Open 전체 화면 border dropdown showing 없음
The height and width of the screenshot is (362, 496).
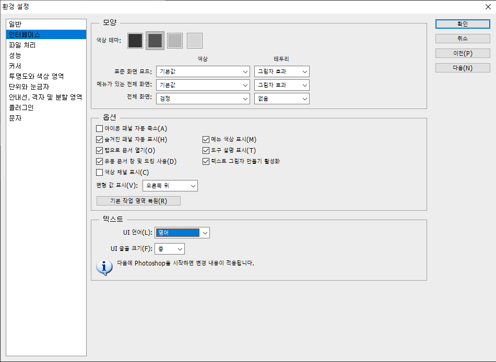tap(282, 99)
